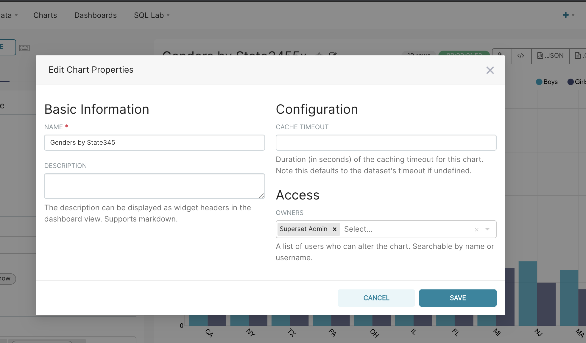Clear all owners with the x icon
Viewport: 586px width, 343px height.
[476, 230]
